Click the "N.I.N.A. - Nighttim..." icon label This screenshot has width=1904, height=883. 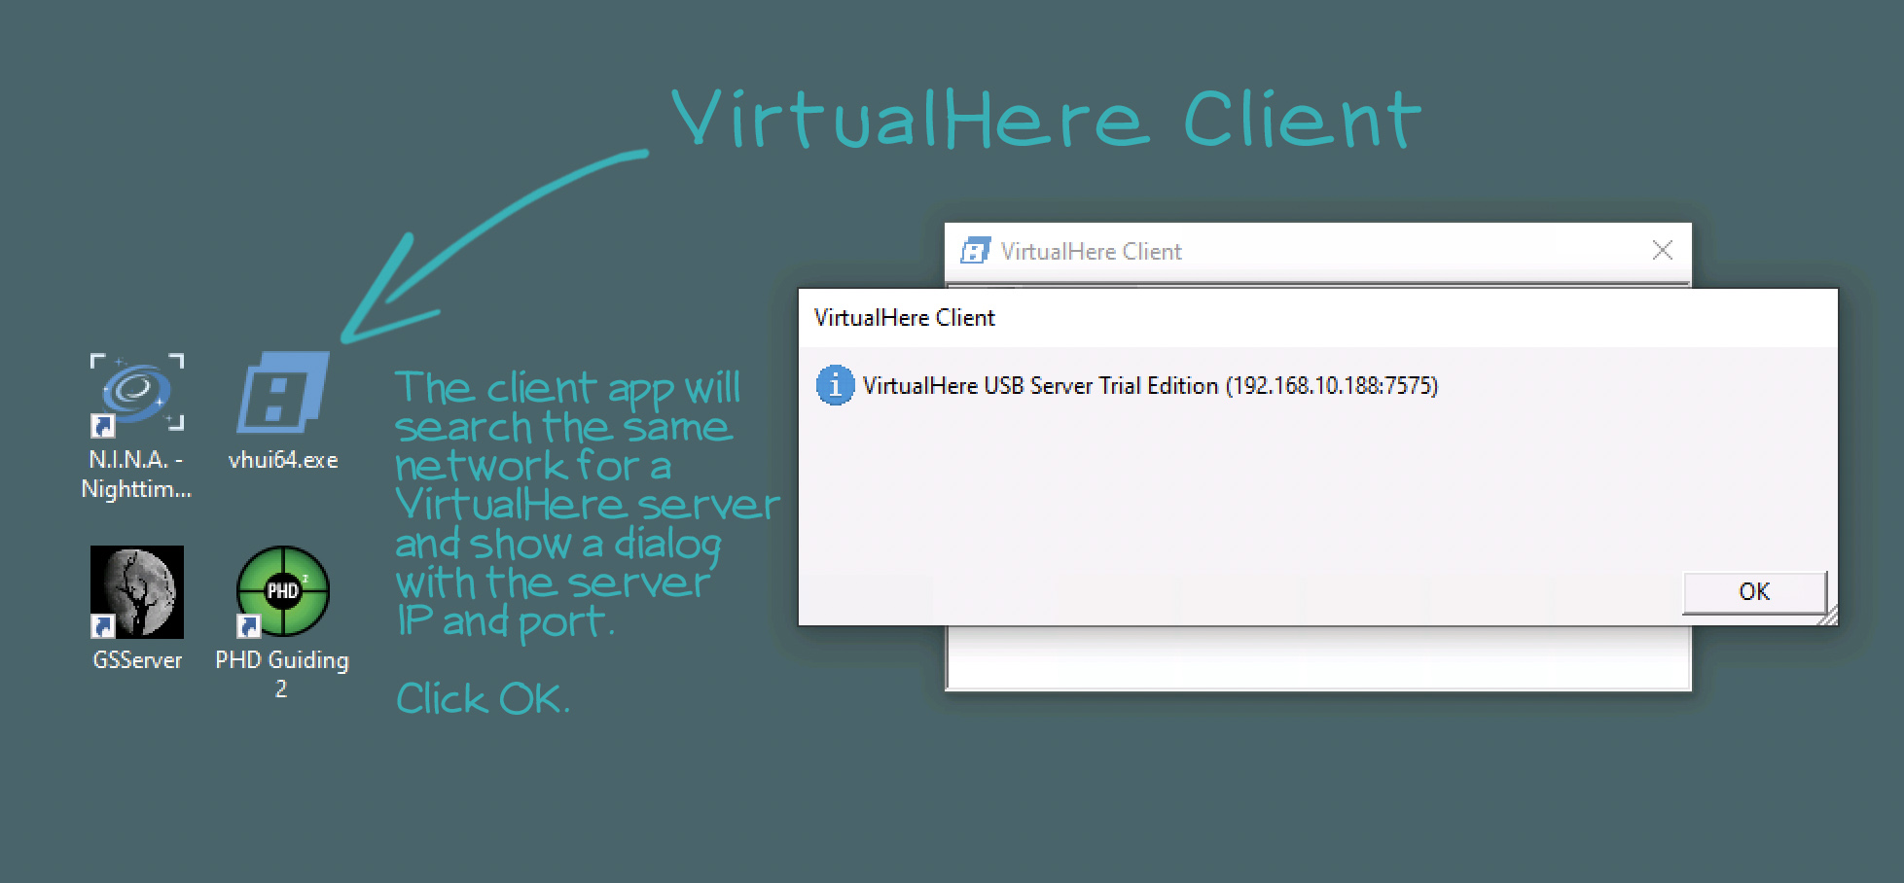(136, 474)
